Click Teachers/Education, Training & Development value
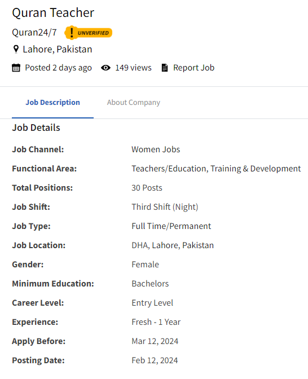The image size is (308, 379). pos(216,169)
